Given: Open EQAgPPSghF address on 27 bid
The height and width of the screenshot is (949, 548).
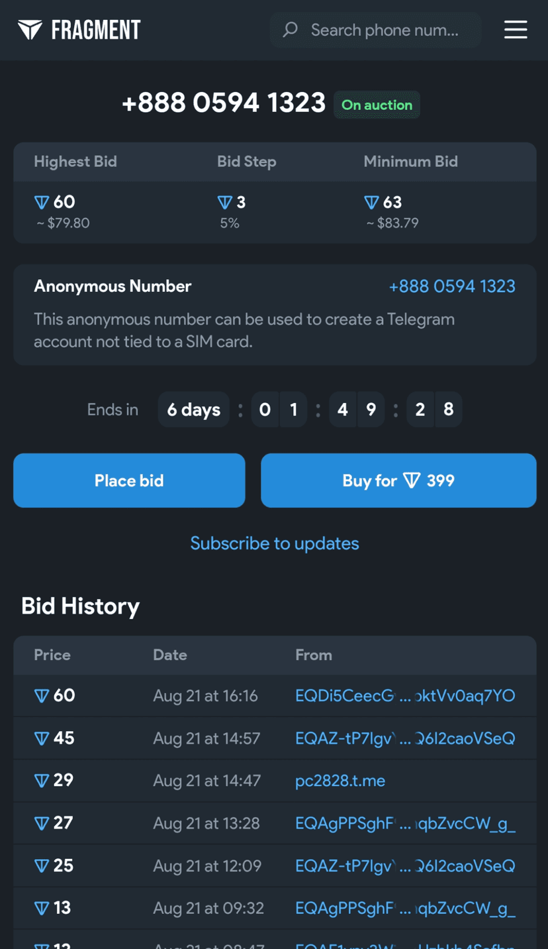Looking at the screenshot, I should tap(405, 823).
